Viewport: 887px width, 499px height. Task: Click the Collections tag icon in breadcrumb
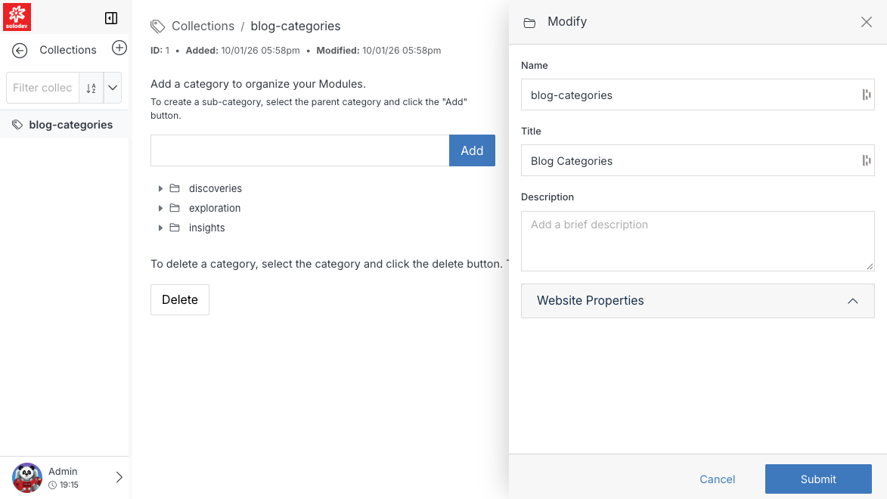point(158,26)
